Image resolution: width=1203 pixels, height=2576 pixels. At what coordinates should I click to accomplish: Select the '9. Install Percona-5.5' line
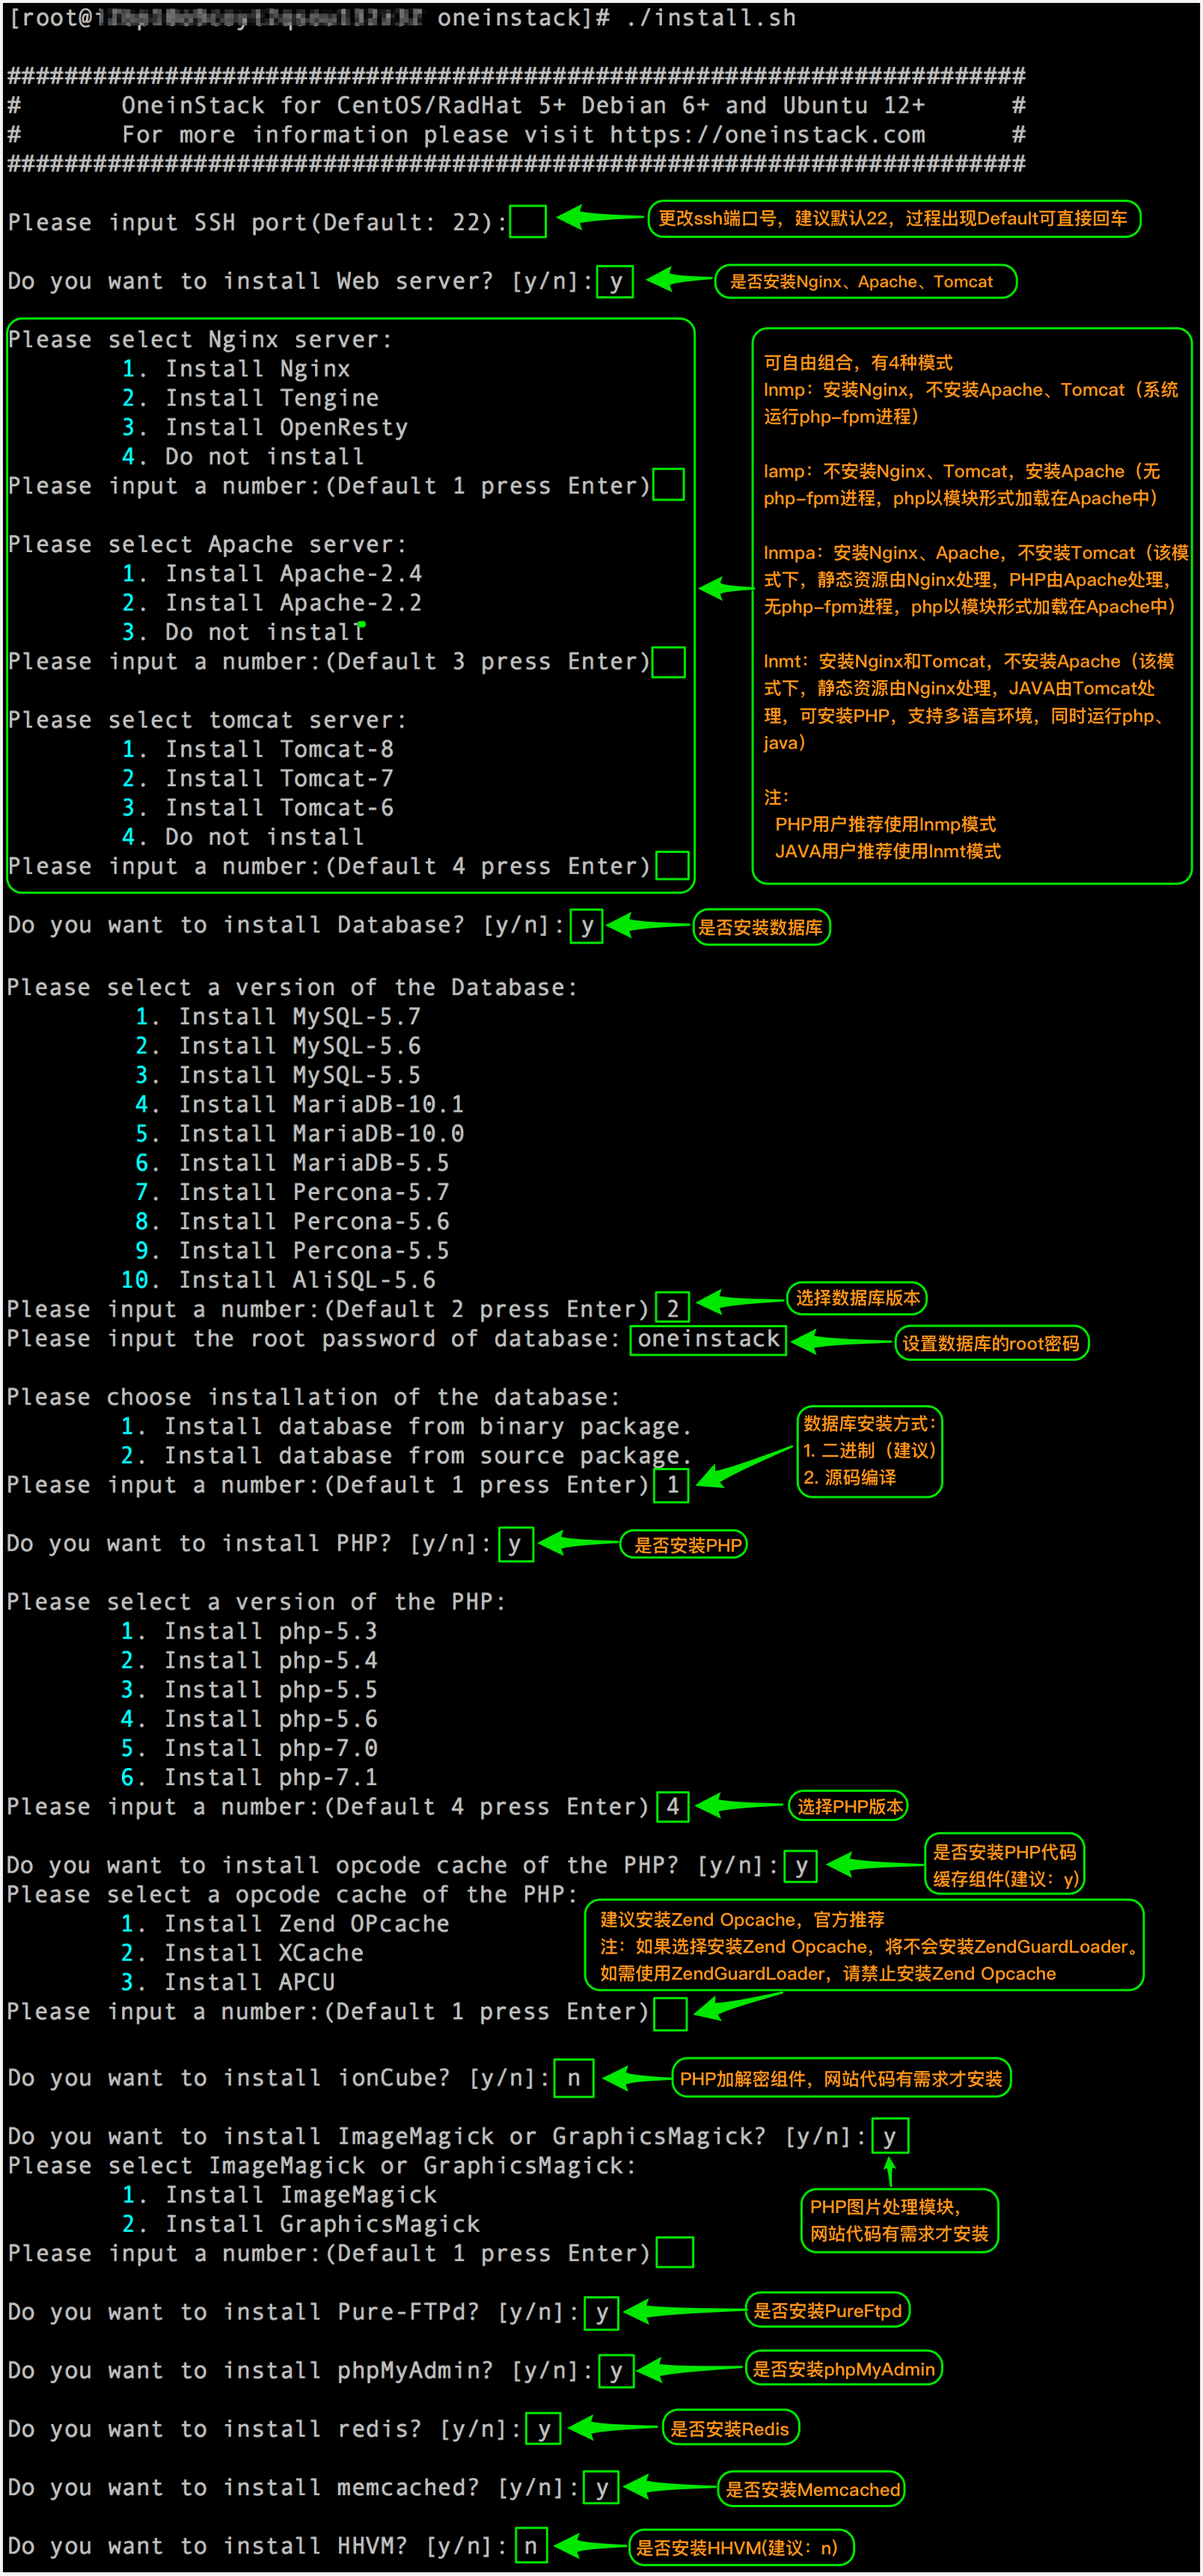coord(293,1251)
